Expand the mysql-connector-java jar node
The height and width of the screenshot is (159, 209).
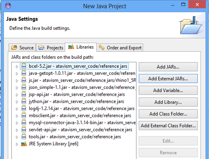tap(17, 123)
